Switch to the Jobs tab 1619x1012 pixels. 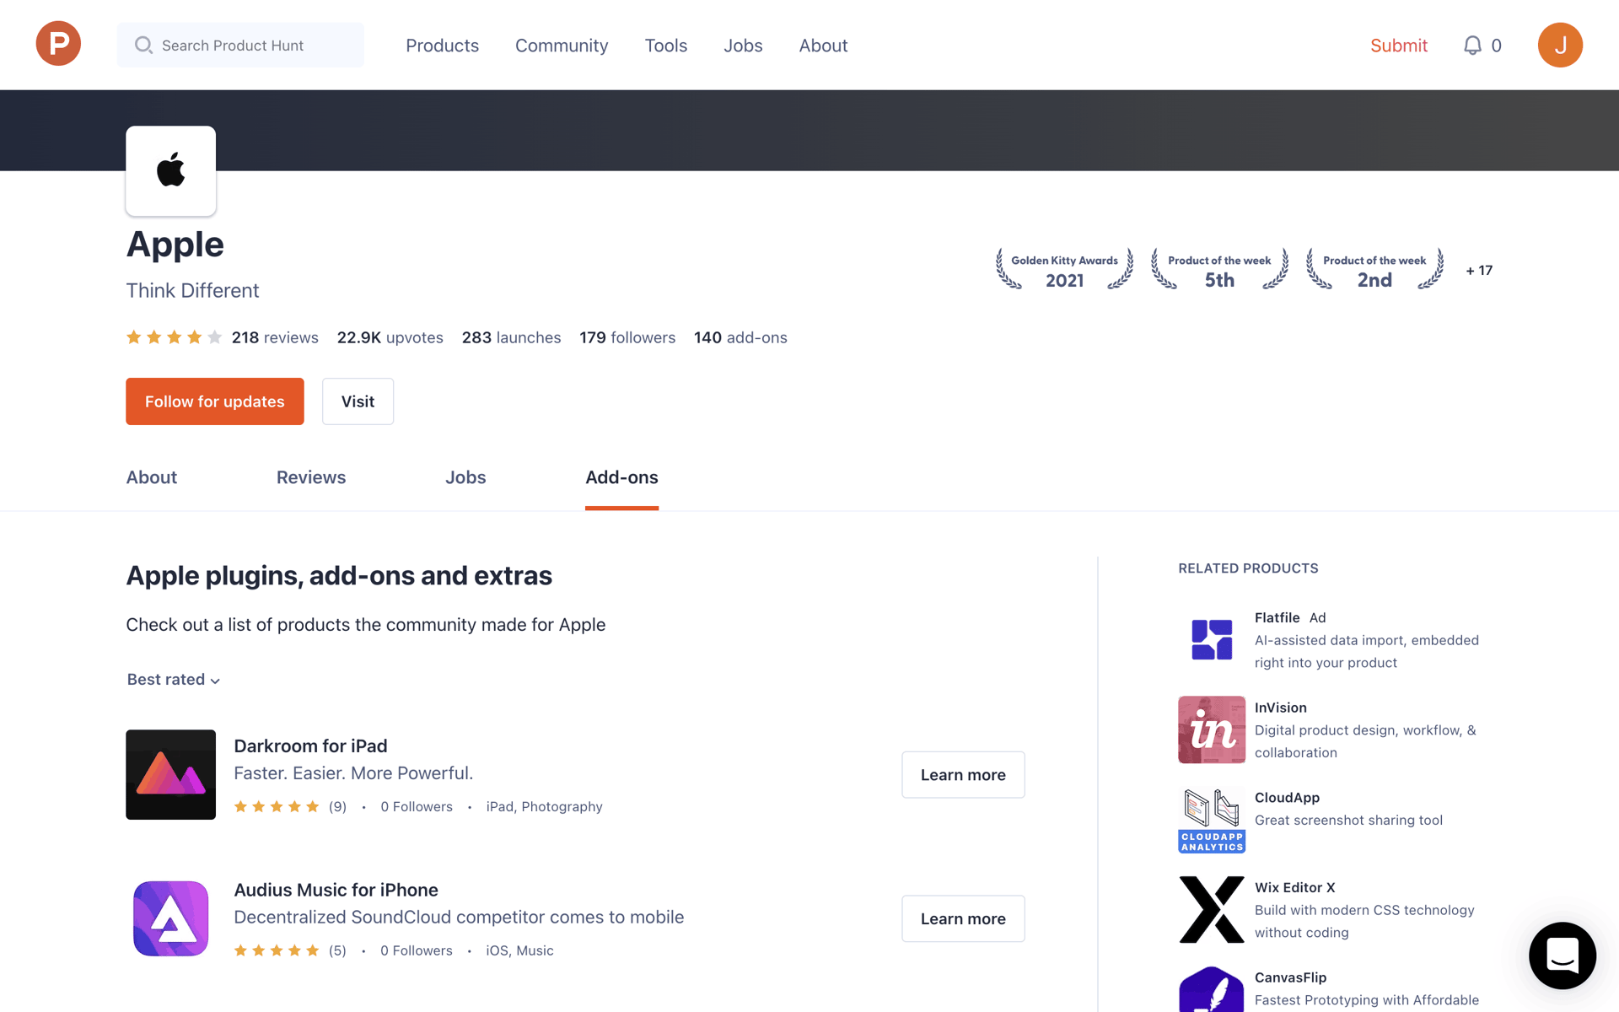pos(465,477)
